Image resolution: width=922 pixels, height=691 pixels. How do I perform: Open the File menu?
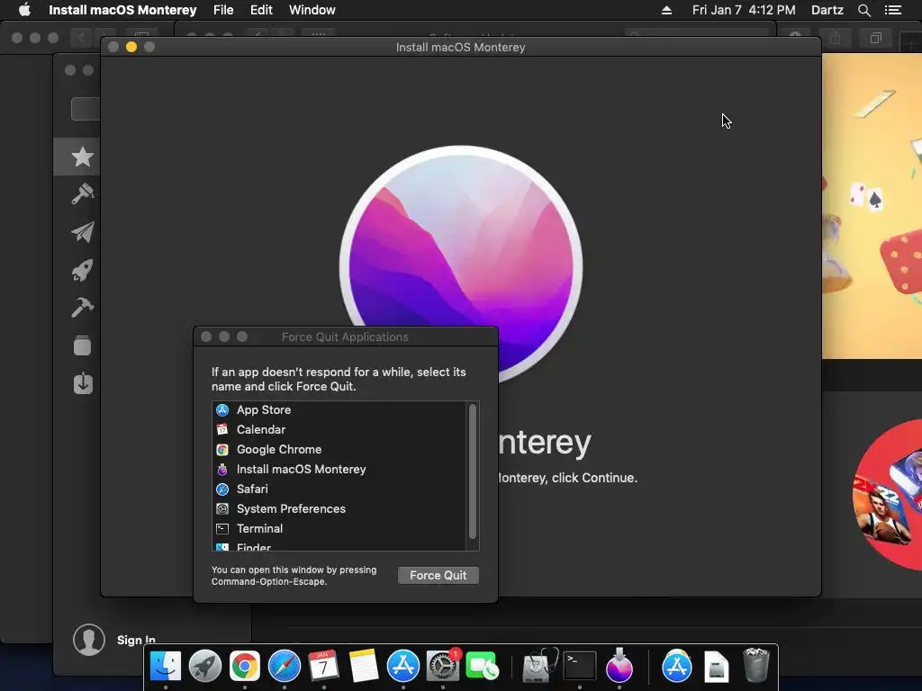[223, 10]
